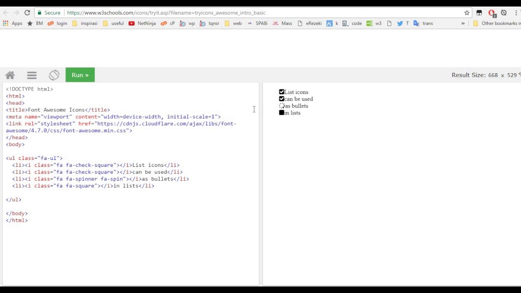Open the k bookmark

click(333, 24)
